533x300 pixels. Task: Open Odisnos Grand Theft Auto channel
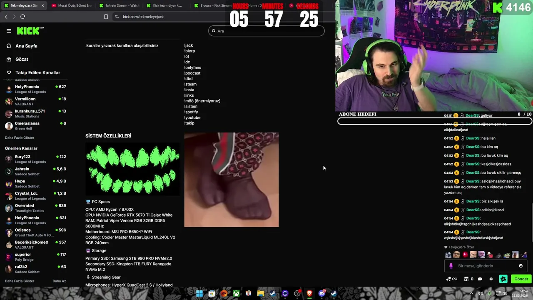tap(35, 232)
